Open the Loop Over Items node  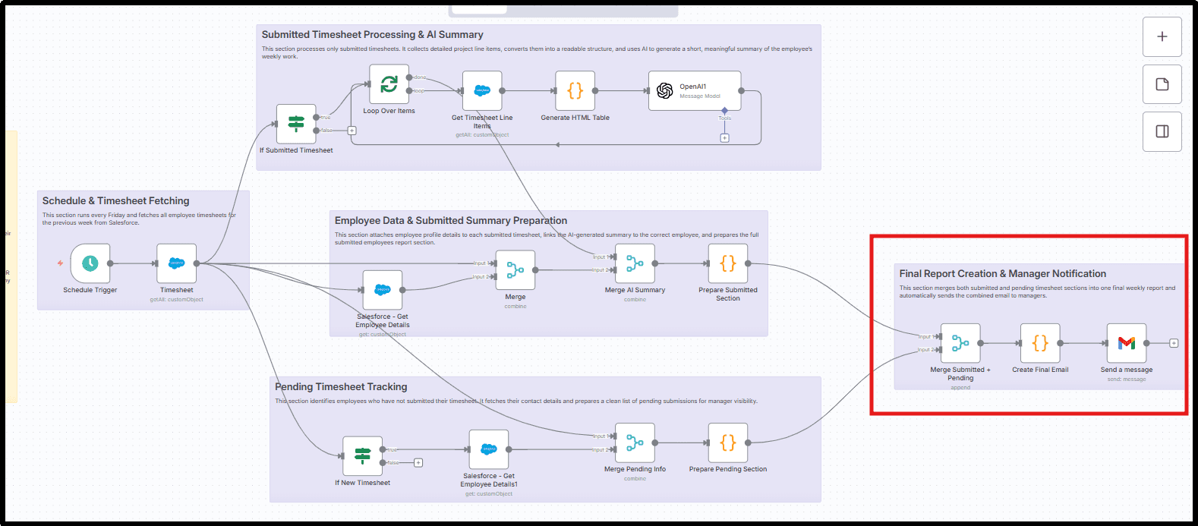[x=389, y=84]
